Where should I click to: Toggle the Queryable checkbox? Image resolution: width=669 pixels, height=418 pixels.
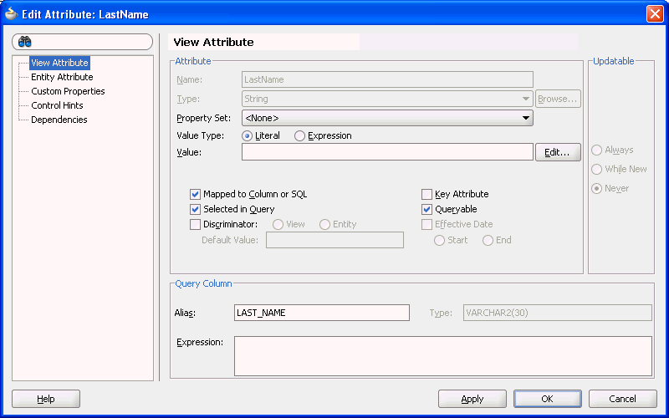click(426, 210)
